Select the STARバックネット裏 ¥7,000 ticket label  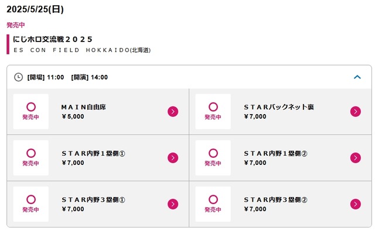pos(279,112)
